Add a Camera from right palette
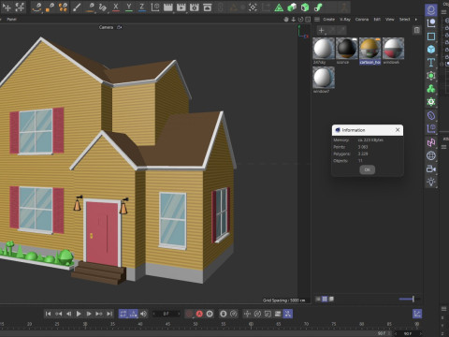Screen dimensions: 449x337 pos(431,168)
